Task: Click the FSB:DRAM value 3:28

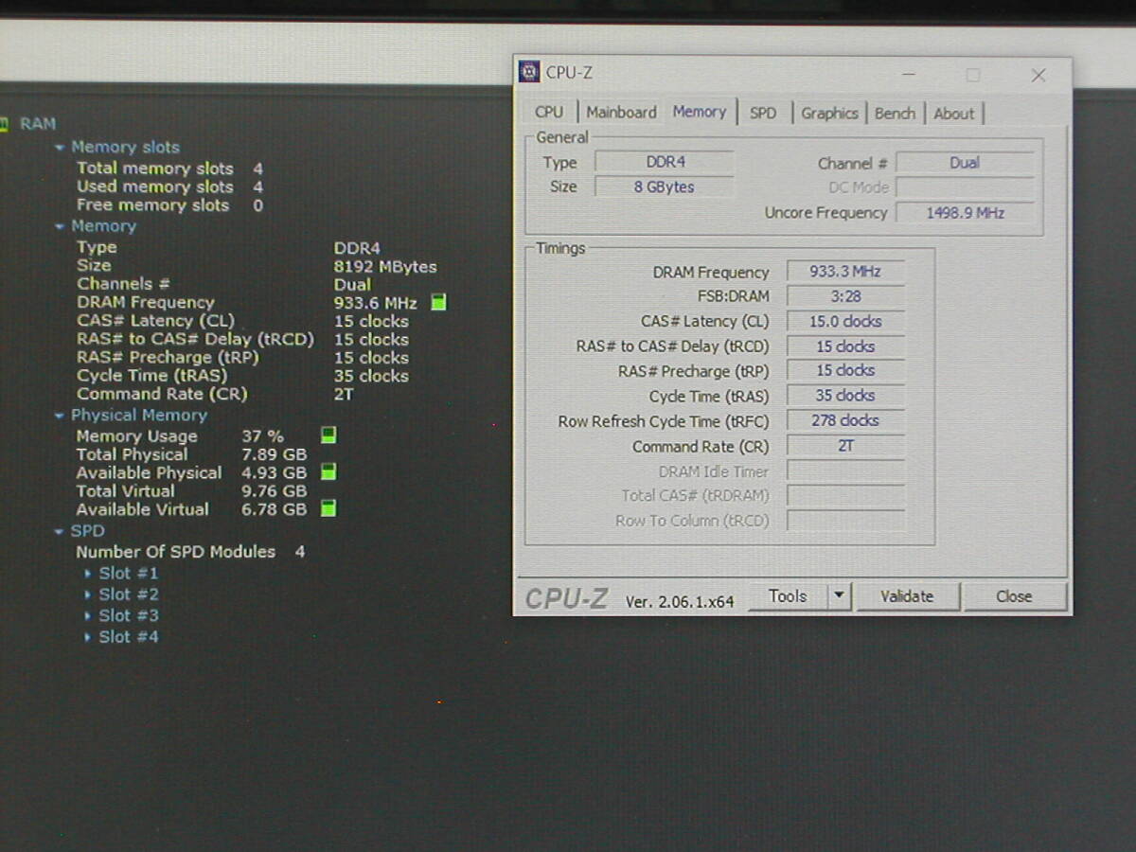Action: coord(845,296)
